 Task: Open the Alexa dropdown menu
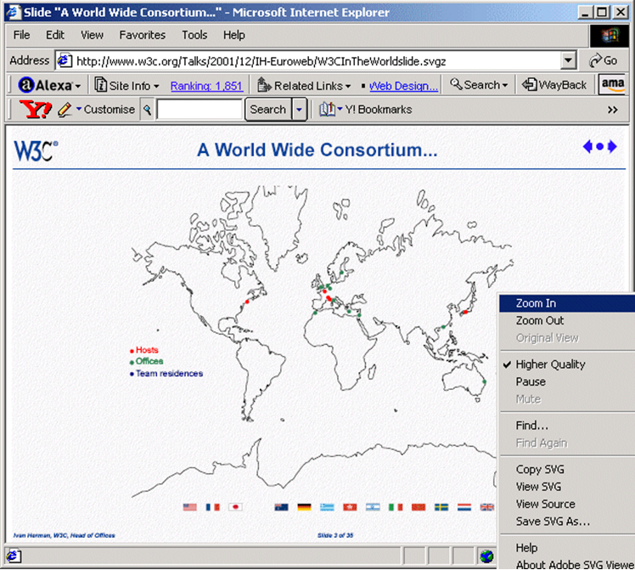coord(78,86)
